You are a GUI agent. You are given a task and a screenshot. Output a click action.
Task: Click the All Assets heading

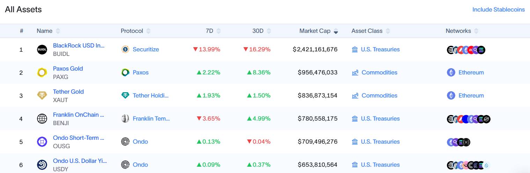(x=23, y=9)
